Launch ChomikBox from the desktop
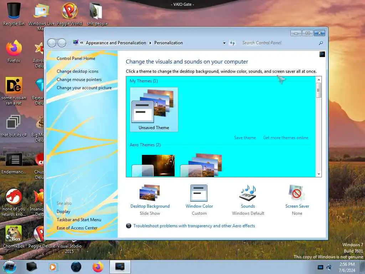 14,237
